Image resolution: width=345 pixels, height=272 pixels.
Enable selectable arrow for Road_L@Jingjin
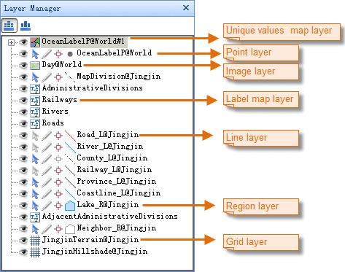pos(35,136)
